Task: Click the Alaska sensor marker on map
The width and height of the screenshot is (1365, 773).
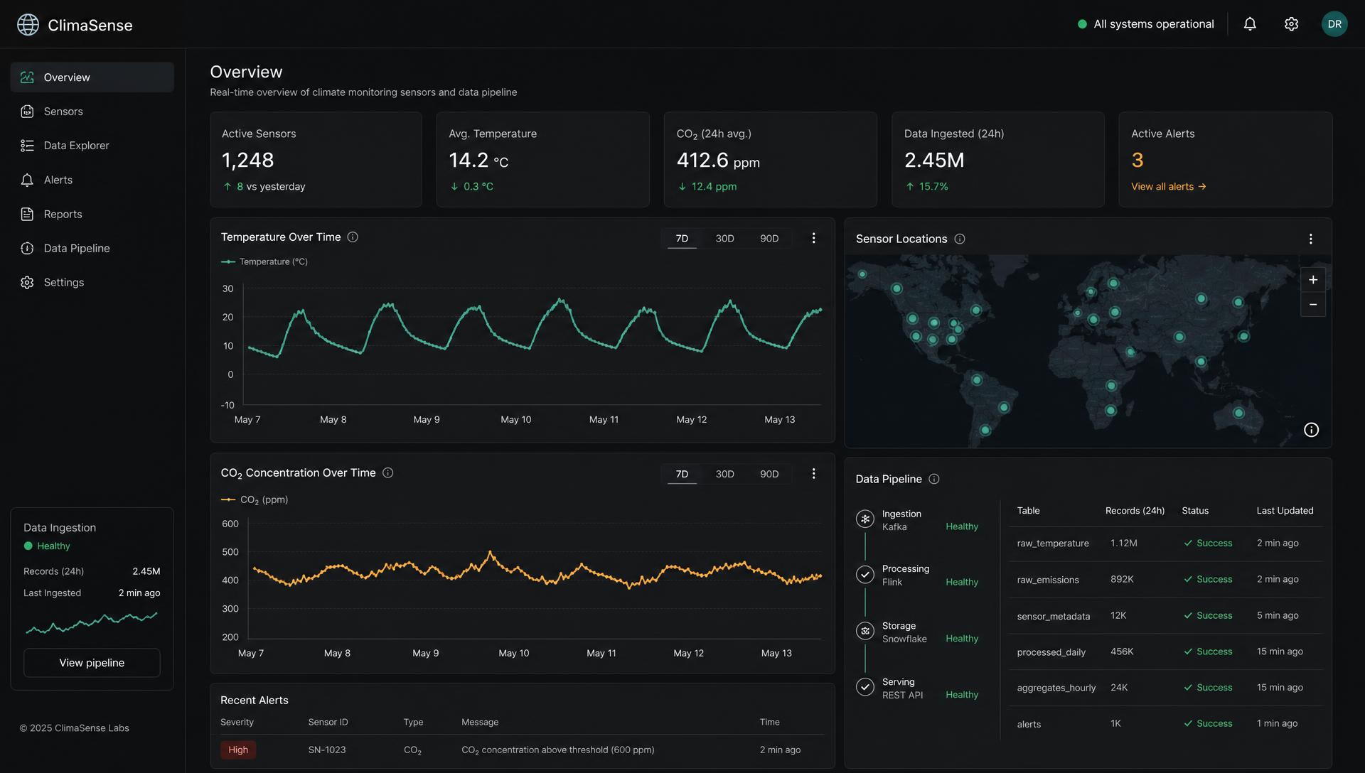Action: (862, 274)
